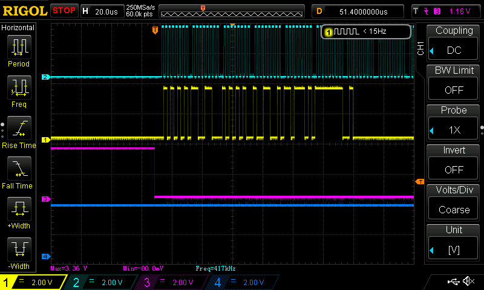Click the CH1 vertical menu label
484x290 pixels.
pyautogui.click(x=420, y=48)
